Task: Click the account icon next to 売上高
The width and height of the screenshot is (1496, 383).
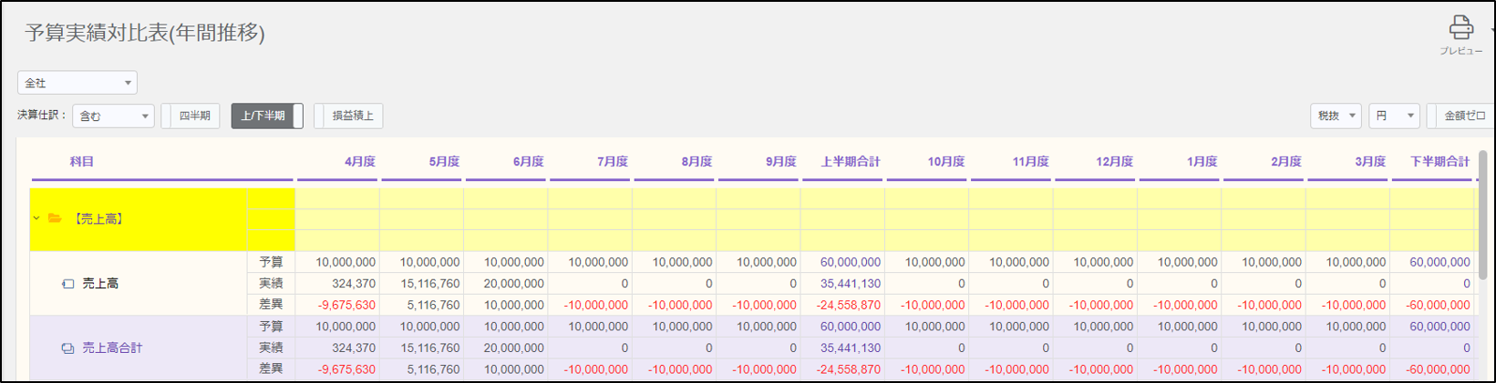Action: pos(67,284)
